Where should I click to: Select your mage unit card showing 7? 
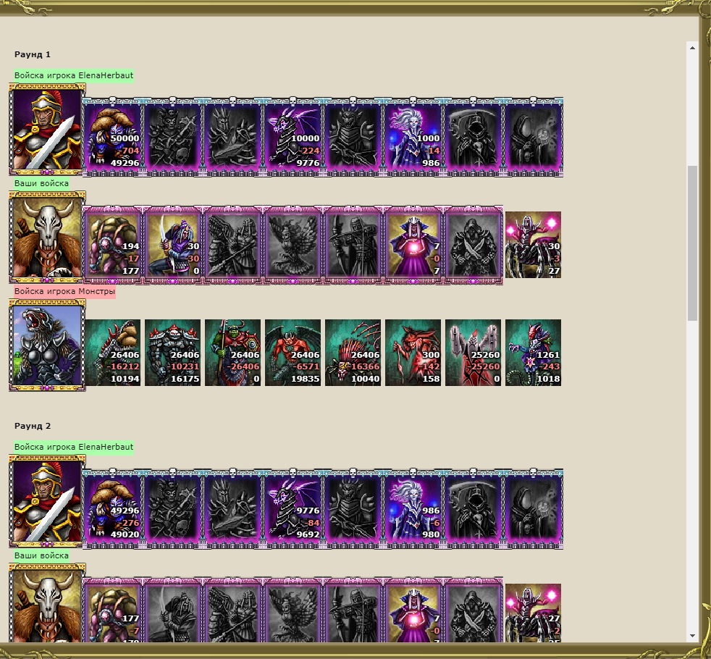pos(413,245)
